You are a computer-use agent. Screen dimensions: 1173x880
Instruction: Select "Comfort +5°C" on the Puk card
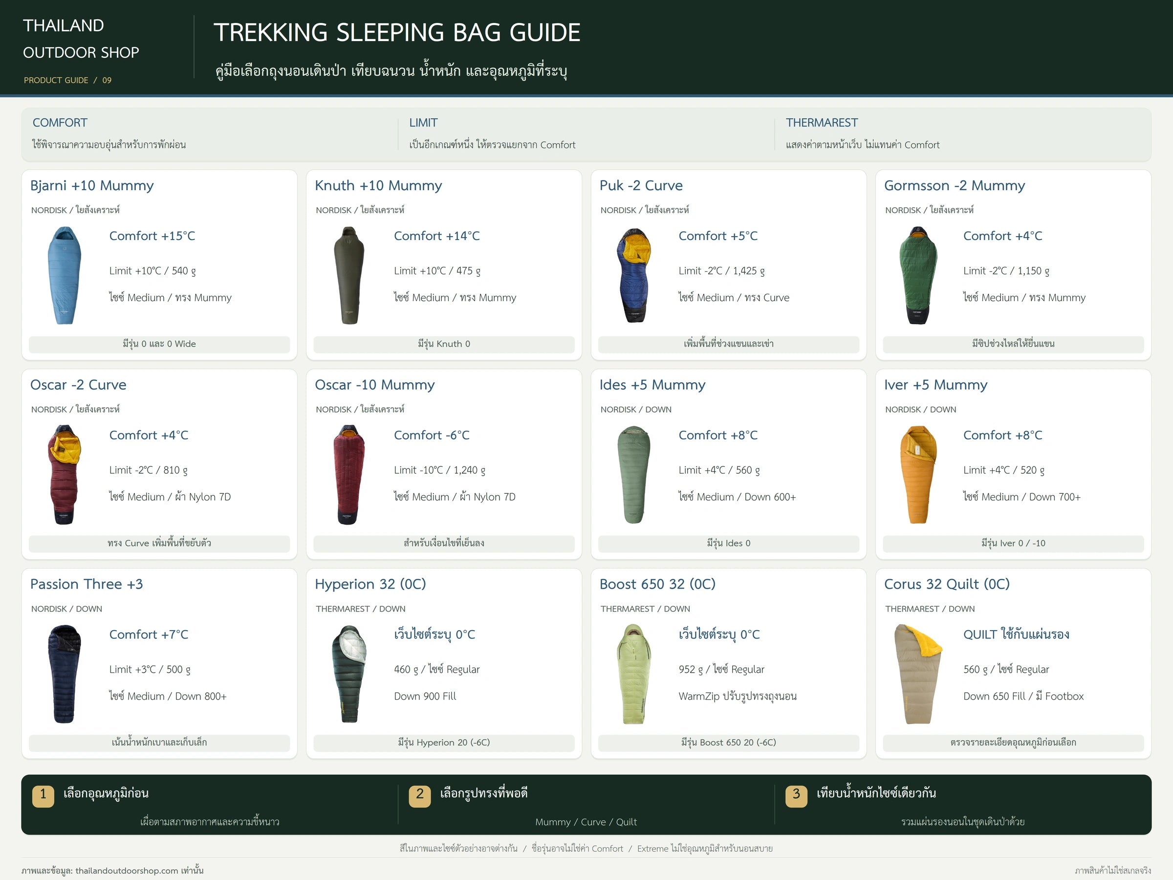point(718,236)
